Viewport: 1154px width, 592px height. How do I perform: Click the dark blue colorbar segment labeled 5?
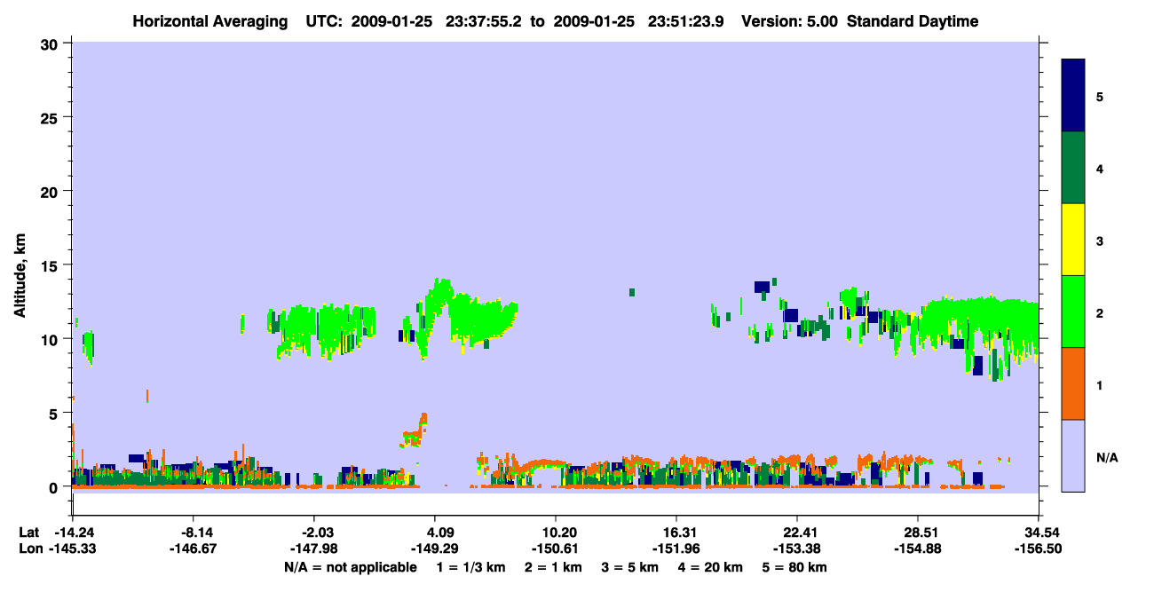[x=1073, y=96]
